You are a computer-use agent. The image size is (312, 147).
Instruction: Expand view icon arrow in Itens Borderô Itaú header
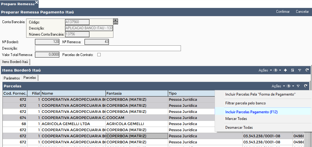280,70
